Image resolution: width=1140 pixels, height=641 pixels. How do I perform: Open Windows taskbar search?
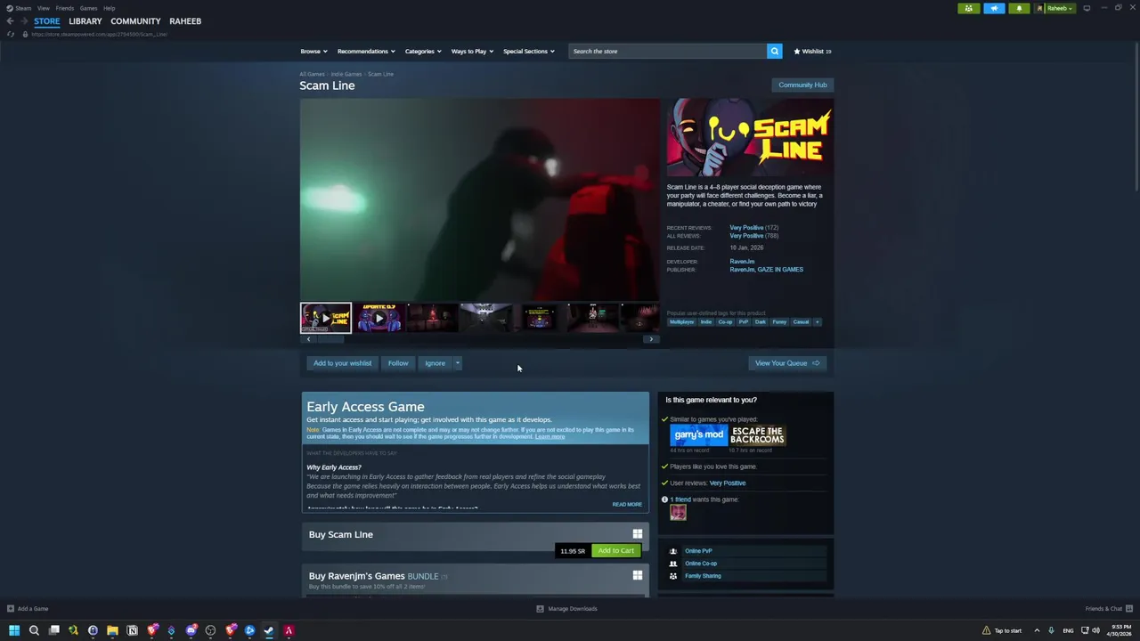pos(34,630)
